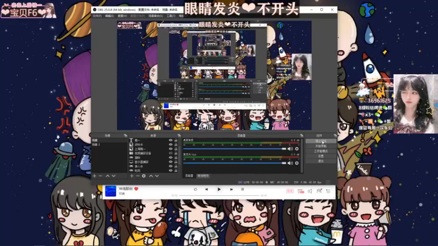Open the album cover thumbnail in music player

pyautogui.click(x=111, y=191)
